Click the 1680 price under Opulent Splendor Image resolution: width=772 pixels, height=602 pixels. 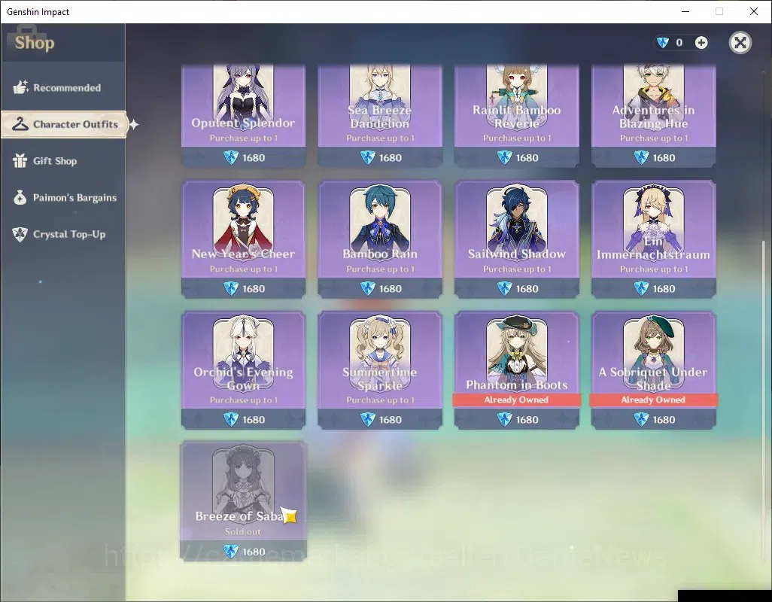254,158
